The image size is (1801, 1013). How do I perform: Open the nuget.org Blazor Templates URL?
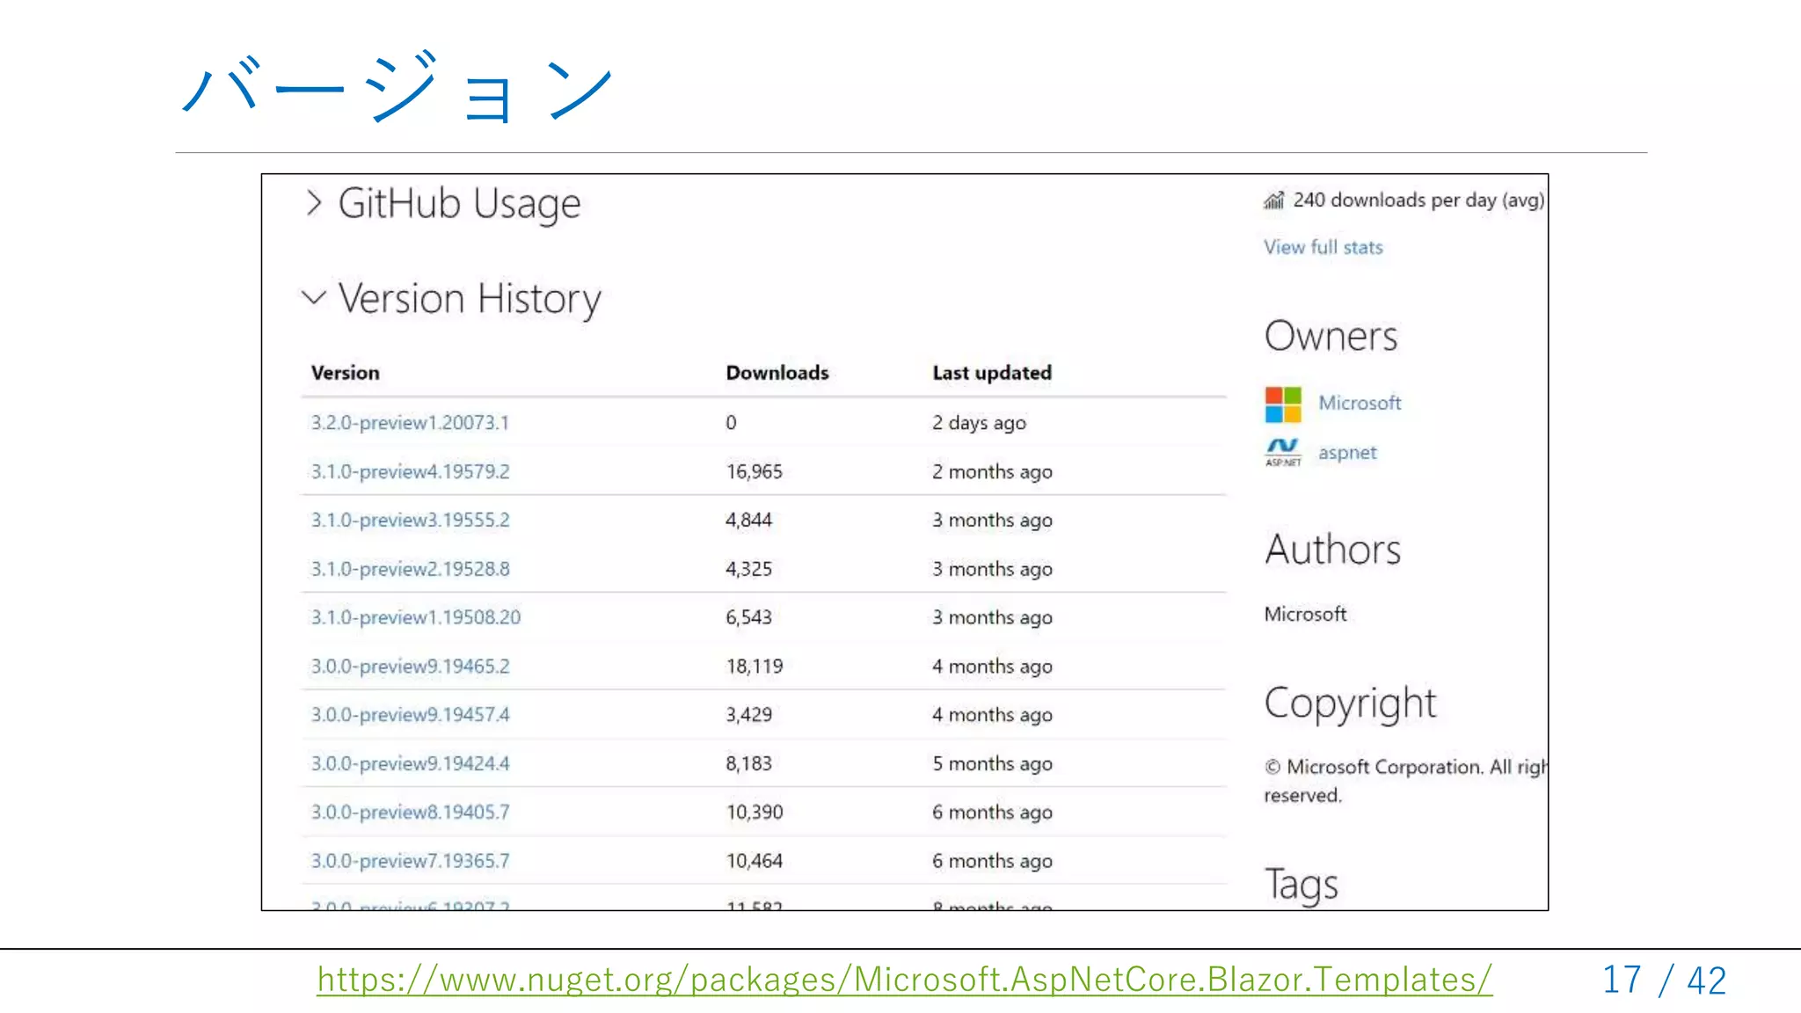pos(904,980)
